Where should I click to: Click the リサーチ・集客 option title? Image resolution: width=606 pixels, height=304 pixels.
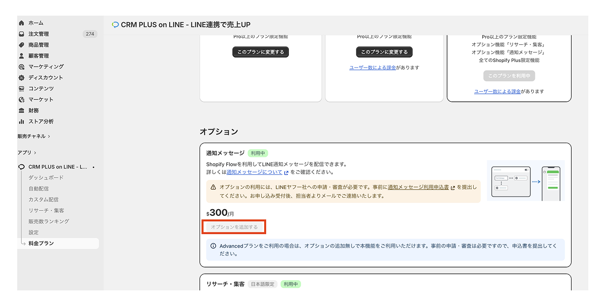(x=225, y=284)
